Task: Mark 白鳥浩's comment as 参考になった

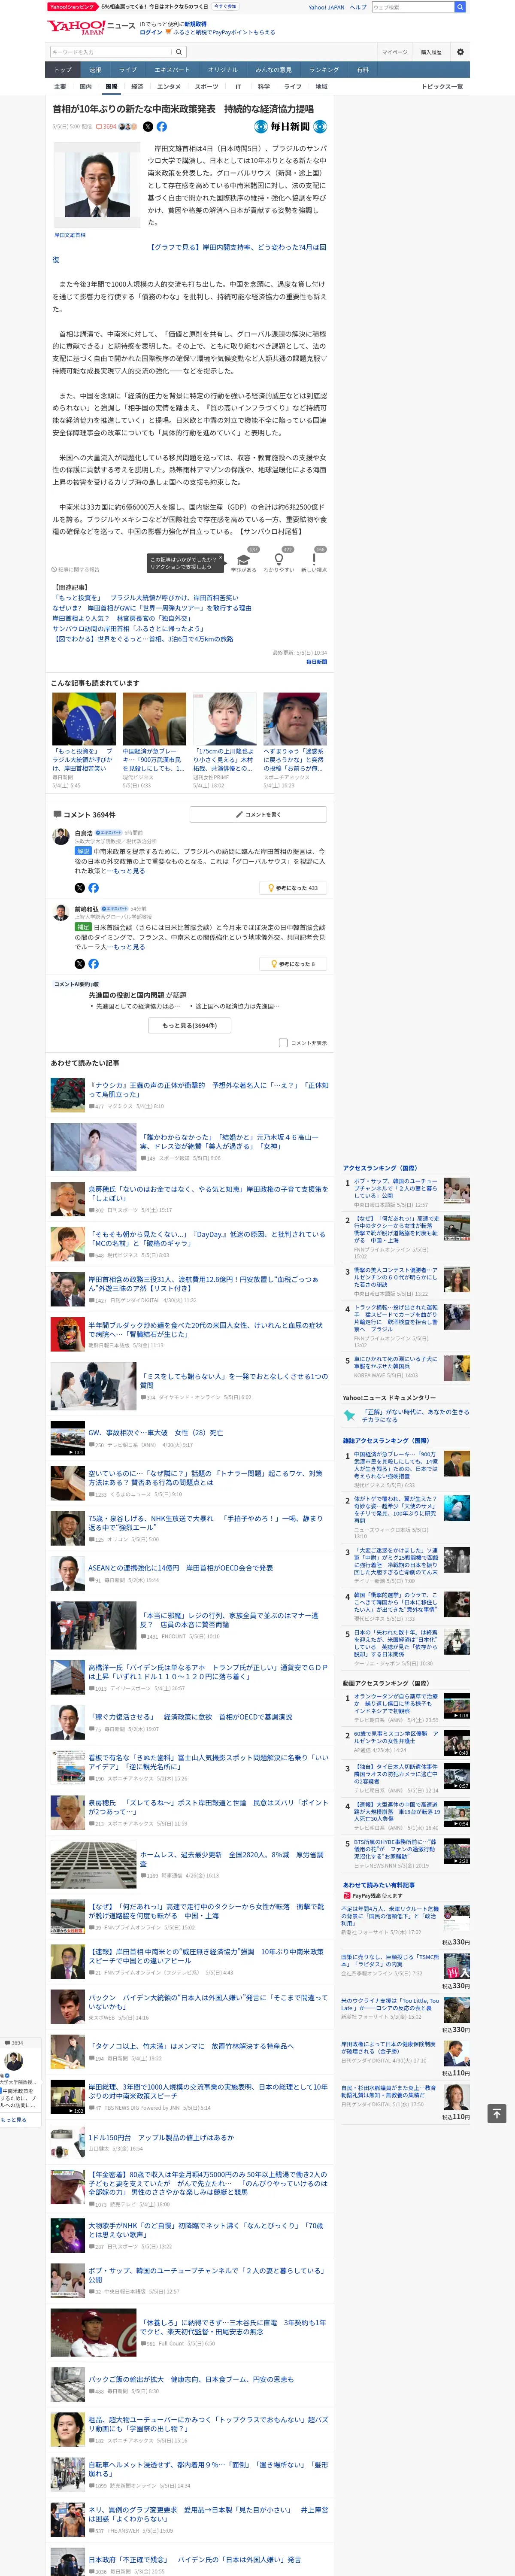Action: 293,888
